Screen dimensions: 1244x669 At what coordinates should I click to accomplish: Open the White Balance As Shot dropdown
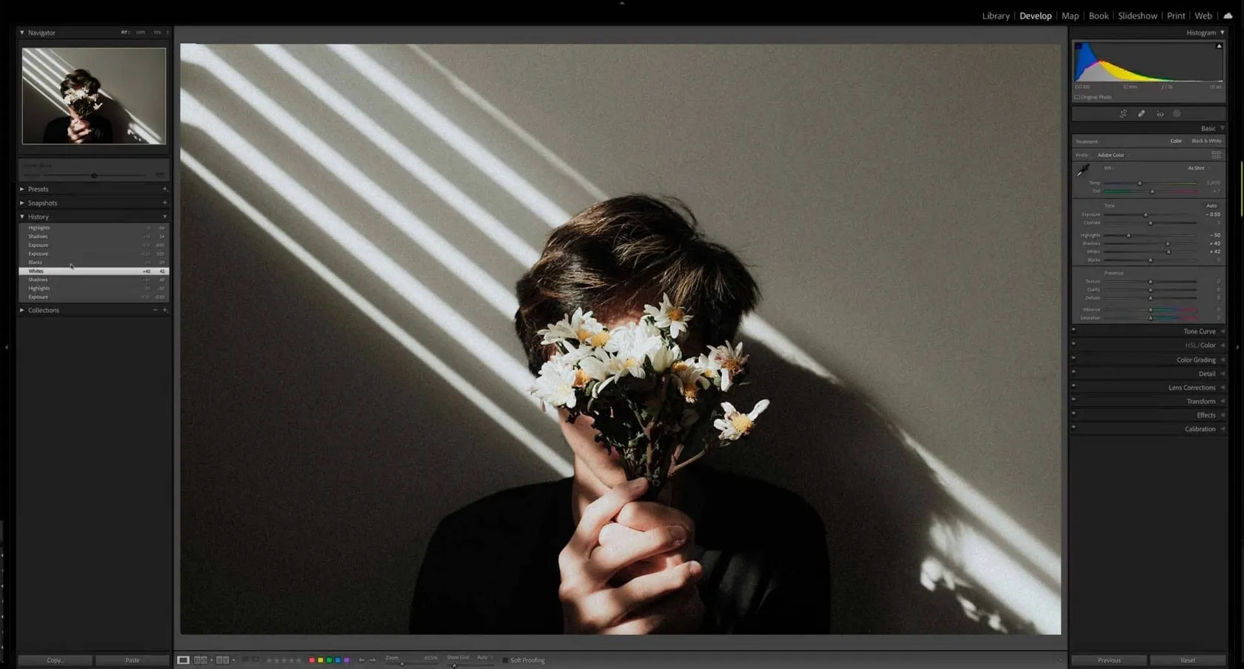(1196, 168)
